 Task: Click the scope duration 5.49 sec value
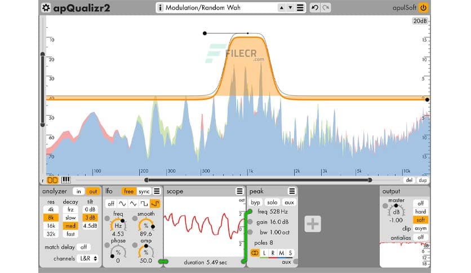point(216,262)
